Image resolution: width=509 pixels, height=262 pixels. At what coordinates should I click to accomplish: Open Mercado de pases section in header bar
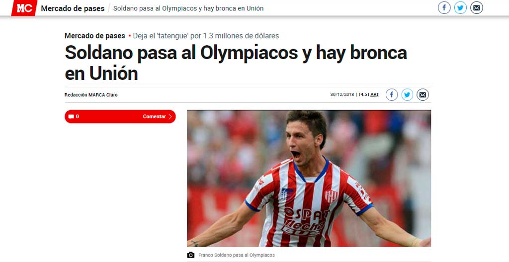point(73,8)
